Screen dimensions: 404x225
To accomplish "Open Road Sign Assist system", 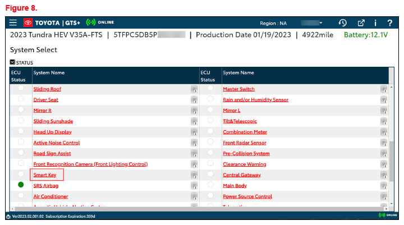I will (x=52, y=154).
